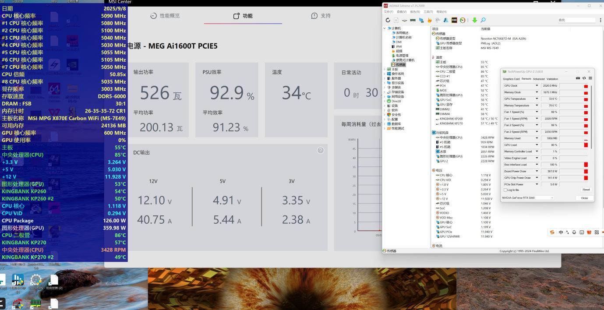Click the CPU Package 126.00 W overlay row
This screenshot has height=310, width=604.
[64, 221]
